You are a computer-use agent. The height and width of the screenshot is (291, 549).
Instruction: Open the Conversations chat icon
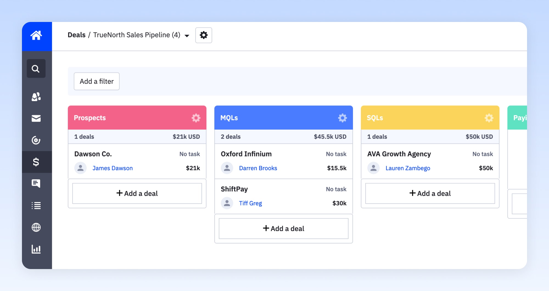coord(36,183)
